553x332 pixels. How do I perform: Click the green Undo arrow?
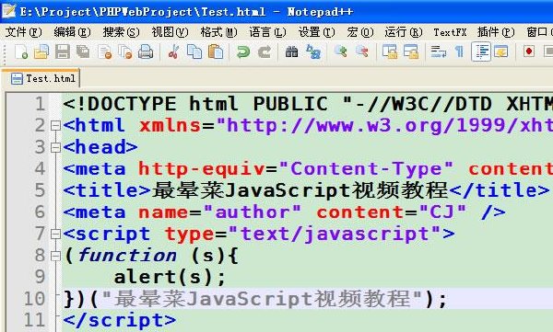(x=243, y=52)
